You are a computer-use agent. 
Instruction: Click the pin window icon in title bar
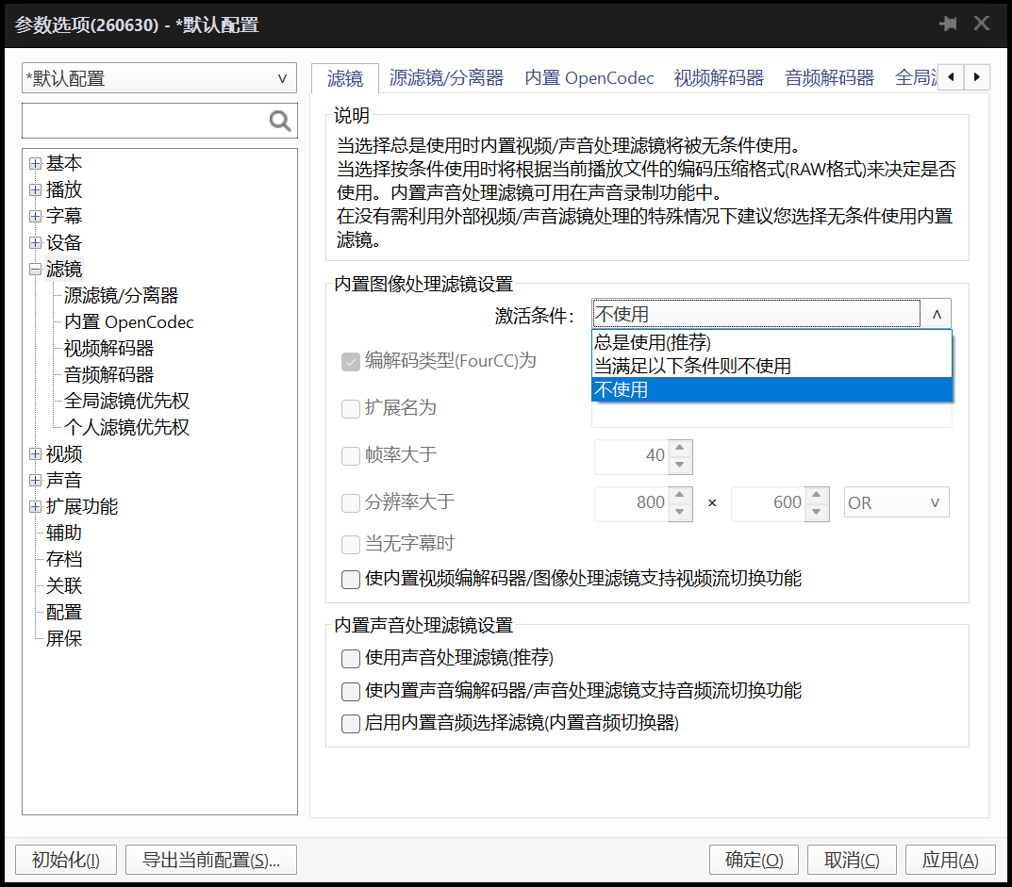(948, 24)
